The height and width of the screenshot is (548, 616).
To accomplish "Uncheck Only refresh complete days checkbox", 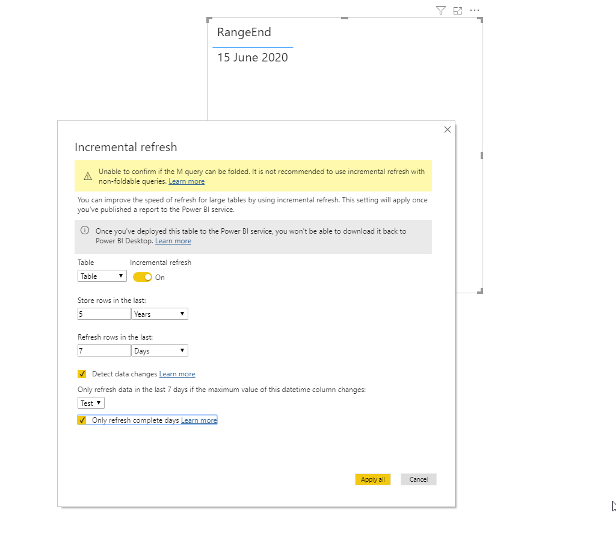I will point(82,420).
